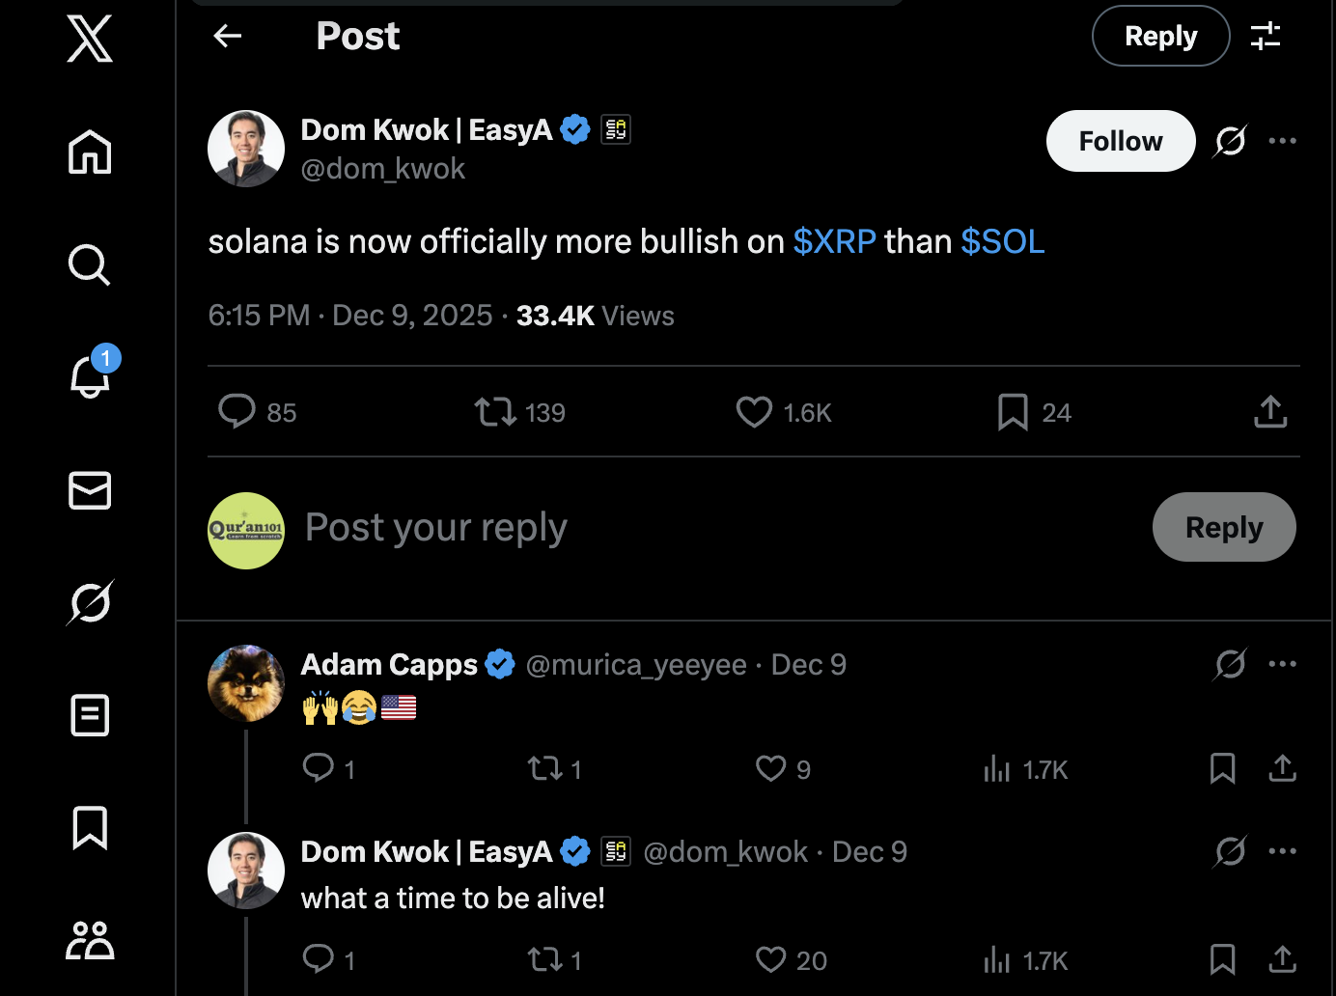Open Search from the sidebar
The width and height of the screenshot is (1336, 996).
(90, 264)
